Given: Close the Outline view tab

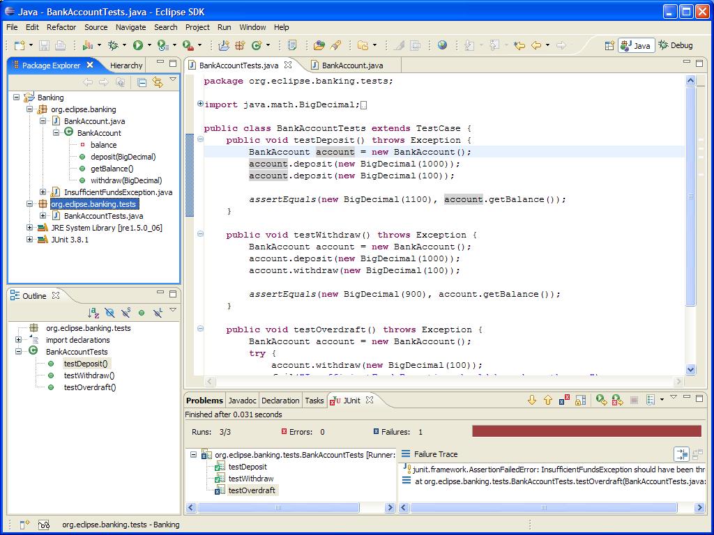Looking at the screenshot, I should click(56, 295).
